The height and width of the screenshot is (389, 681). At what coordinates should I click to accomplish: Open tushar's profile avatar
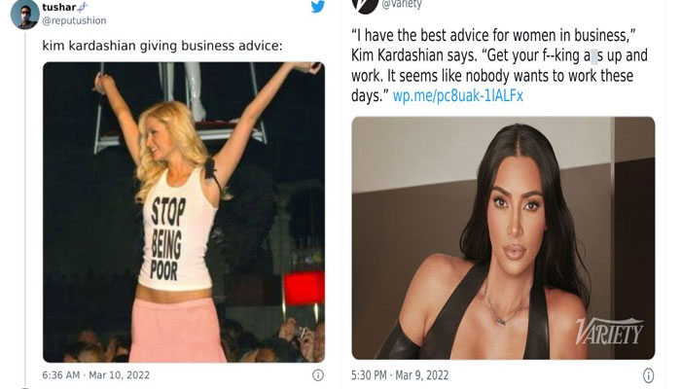[x=25, y=14]
